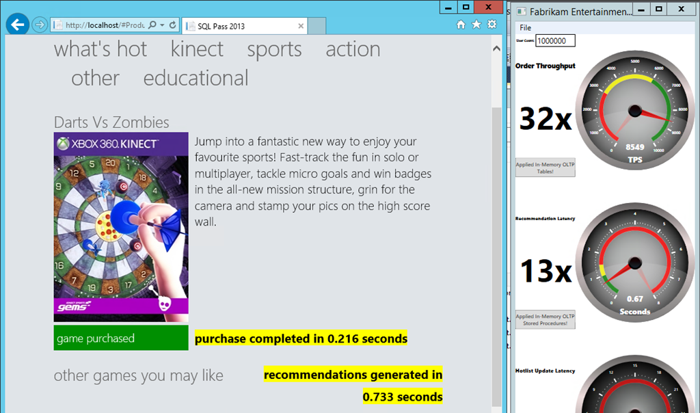Open browser tools gear icon
The height and width of the screenshot is (413, 700).
click(492, 25)
